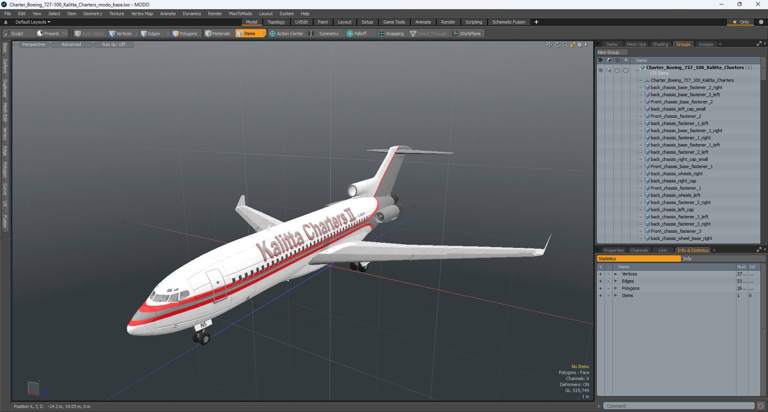Click the camera render column header

click(609, 60)
